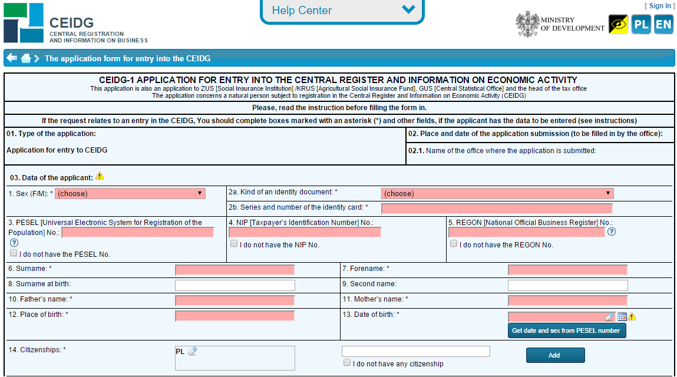Click the 'Application for entry to CEIDG' text
677x377 pixels.
pyautogui.click(x=57, y=150)
